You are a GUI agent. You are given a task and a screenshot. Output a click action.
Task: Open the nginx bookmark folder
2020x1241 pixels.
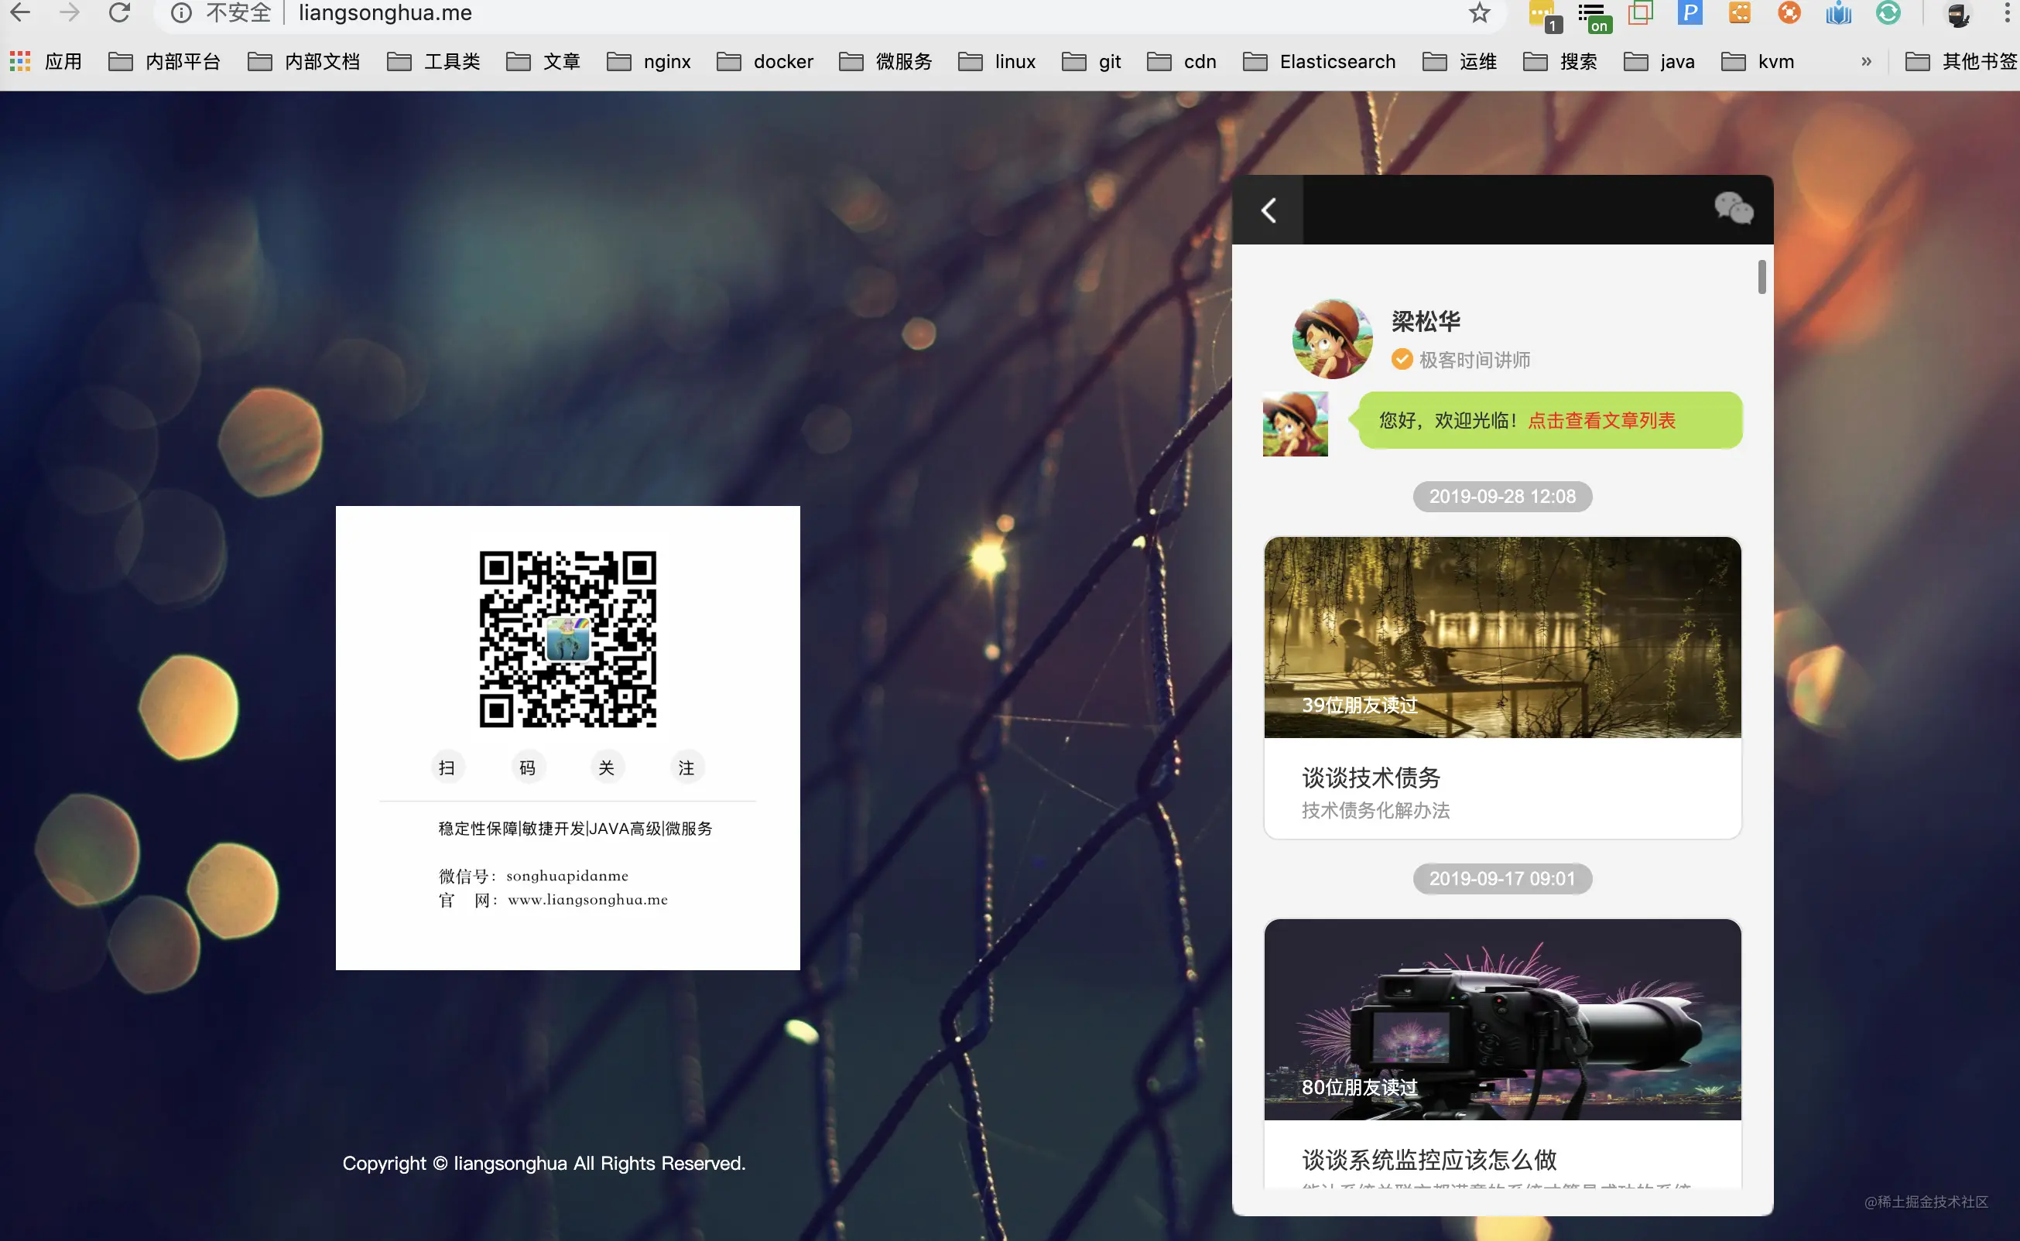[649, 62]
